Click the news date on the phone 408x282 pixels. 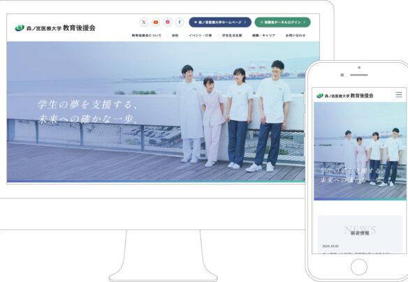click(x=330, y=246)
